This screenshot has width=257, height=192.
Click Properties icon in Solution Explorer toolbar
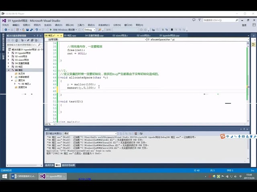coord(36,40)
